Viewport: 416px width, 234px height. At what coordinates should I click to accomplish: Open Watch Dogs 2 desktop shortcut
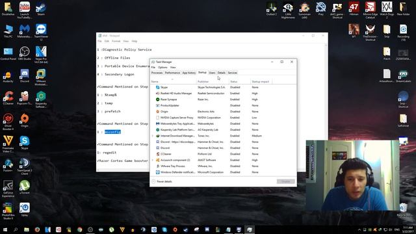click(x=387, y=10)
